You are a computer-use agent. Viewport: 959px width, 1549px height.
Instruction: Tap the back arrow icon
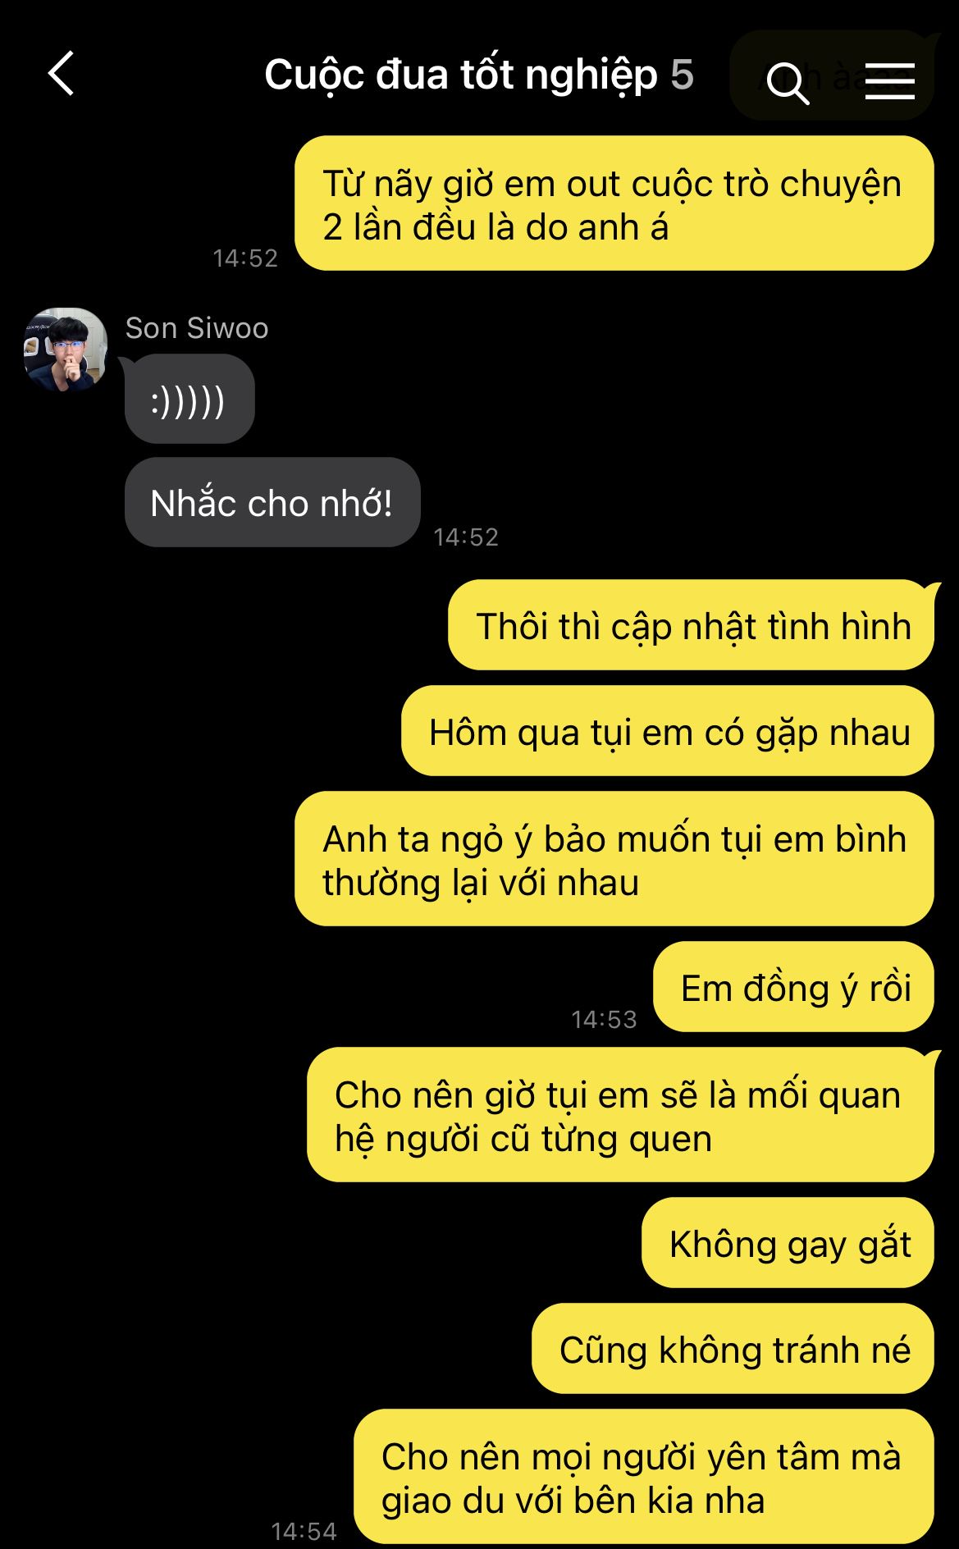[62, 74]
